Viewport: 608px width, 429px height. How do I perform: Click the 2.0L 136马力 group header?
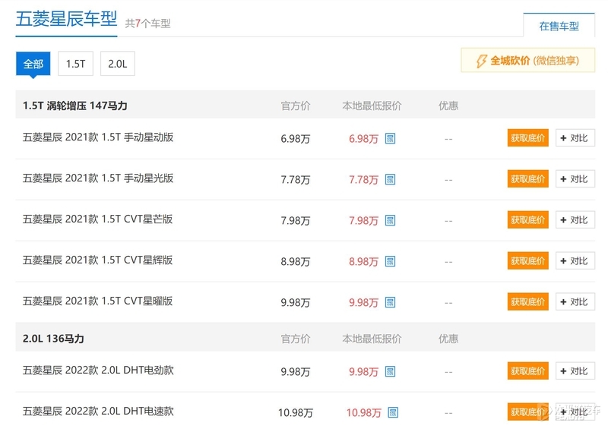[53, 339]
